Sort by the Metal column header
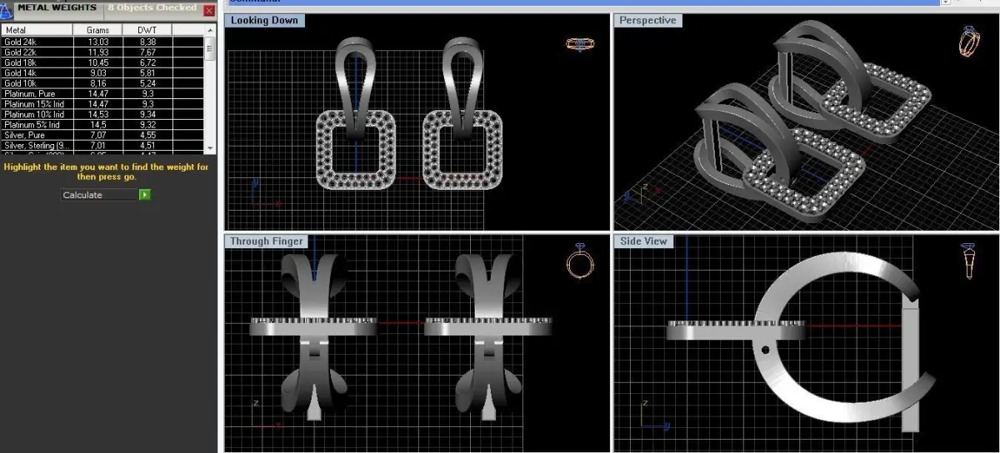 (37, 30)
